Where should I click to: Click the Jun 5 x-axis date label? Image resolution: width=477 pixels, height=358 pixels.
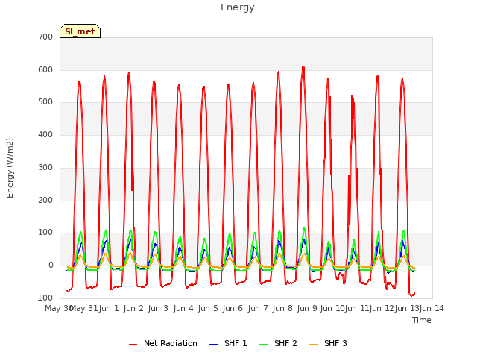[x=208, y=308]
